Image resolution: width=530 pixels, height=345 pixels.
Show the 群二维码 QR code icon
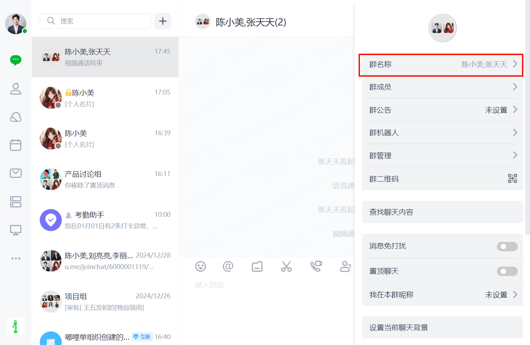coord(512,179)
